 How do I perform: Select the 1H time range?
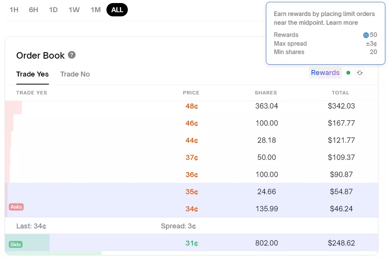(x=14, y=10)
